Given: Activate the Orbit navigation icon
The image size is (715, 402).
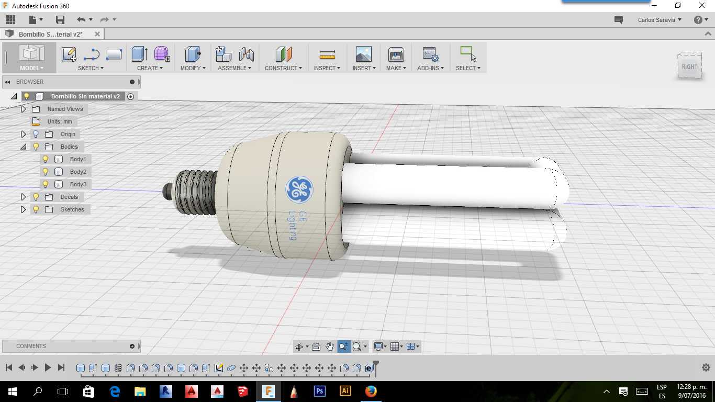Looking at the screenshot, I should click(x=299, y=347).
